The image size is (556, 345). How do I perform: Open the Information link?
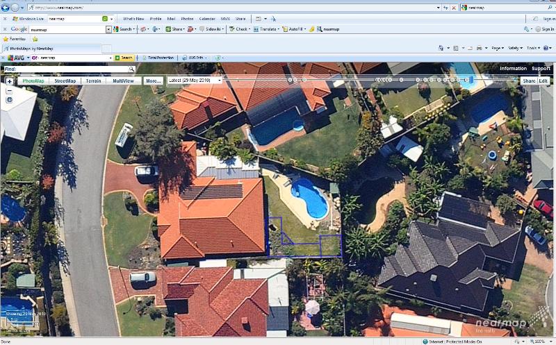513,69
